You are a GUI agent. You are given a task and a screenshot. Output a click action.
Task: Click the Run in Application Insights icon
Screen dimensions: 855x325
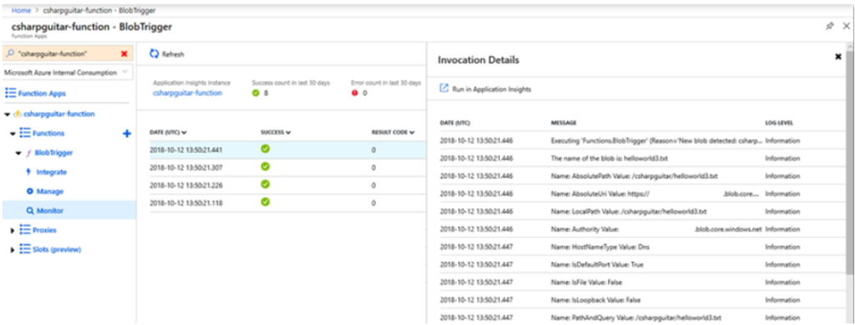[x=444, y=89]
